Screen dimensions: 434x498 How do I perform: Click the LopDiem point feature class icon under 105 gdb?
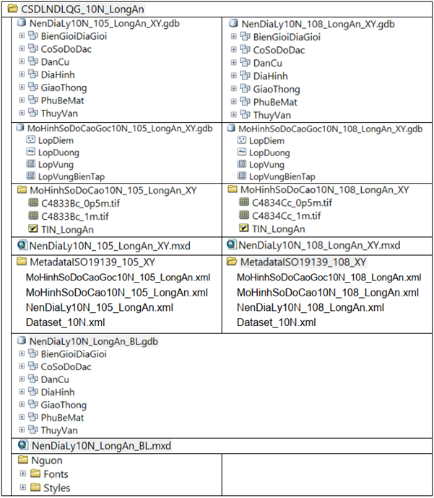[30, 141]
